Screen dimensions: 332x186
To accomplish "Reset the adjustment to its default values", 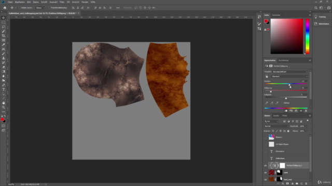I will point(296,111).
